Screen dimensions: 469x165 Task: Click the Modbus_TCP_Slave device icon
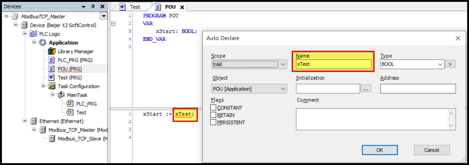pos(52,139)
